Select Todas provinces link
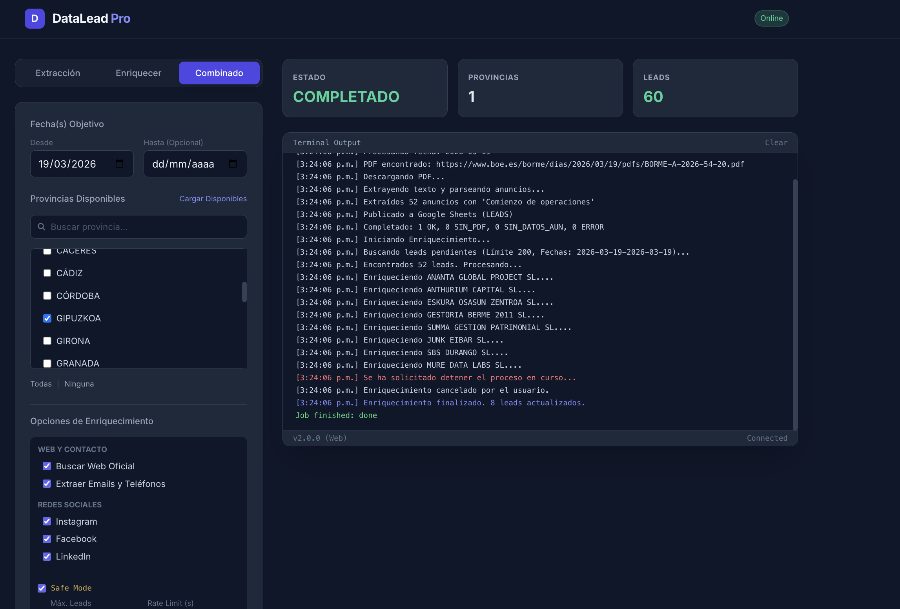The height and width of the screenshot is (609, 900). [x=41, y=384]
